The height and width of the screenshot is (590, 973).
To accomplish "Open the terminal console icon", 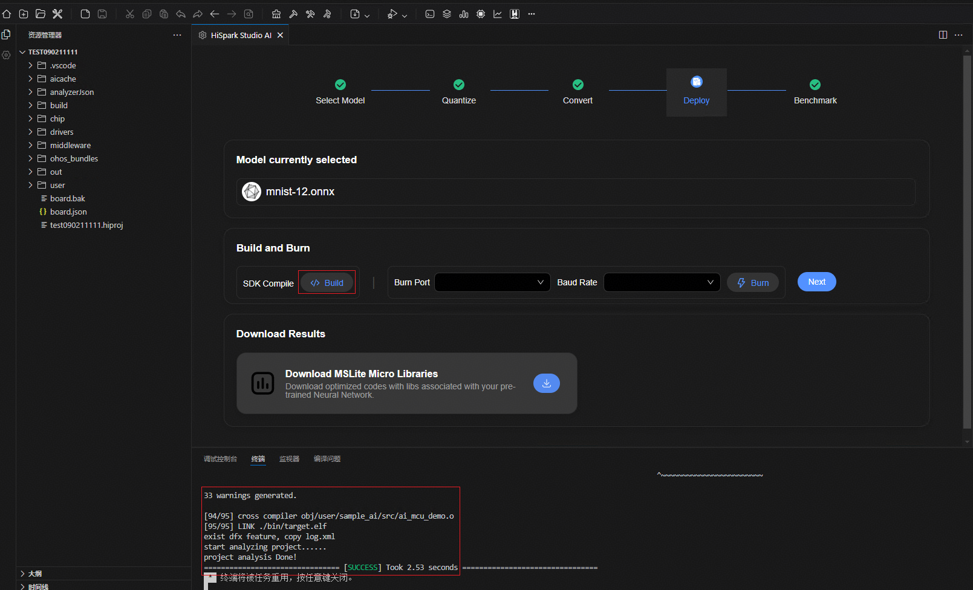I will [x=430, y=14].
